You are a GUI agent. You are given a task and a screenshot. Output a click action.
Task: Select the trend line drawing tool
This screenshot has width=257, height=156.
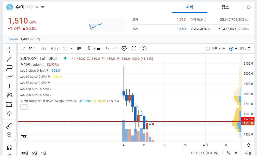pos(9,59)
